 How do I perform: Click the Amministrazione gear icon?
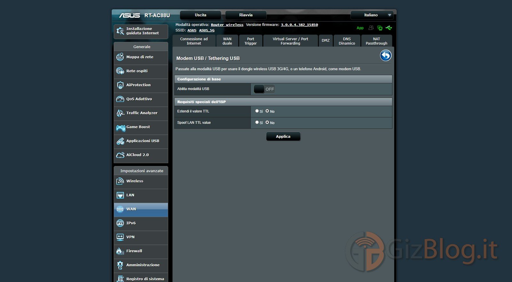120,265
